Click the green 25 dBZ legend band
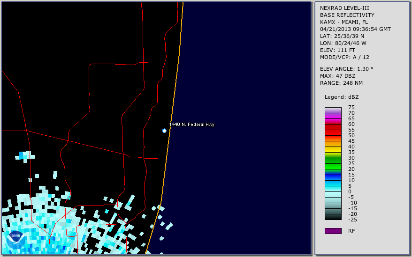 (x=333, y=166)
